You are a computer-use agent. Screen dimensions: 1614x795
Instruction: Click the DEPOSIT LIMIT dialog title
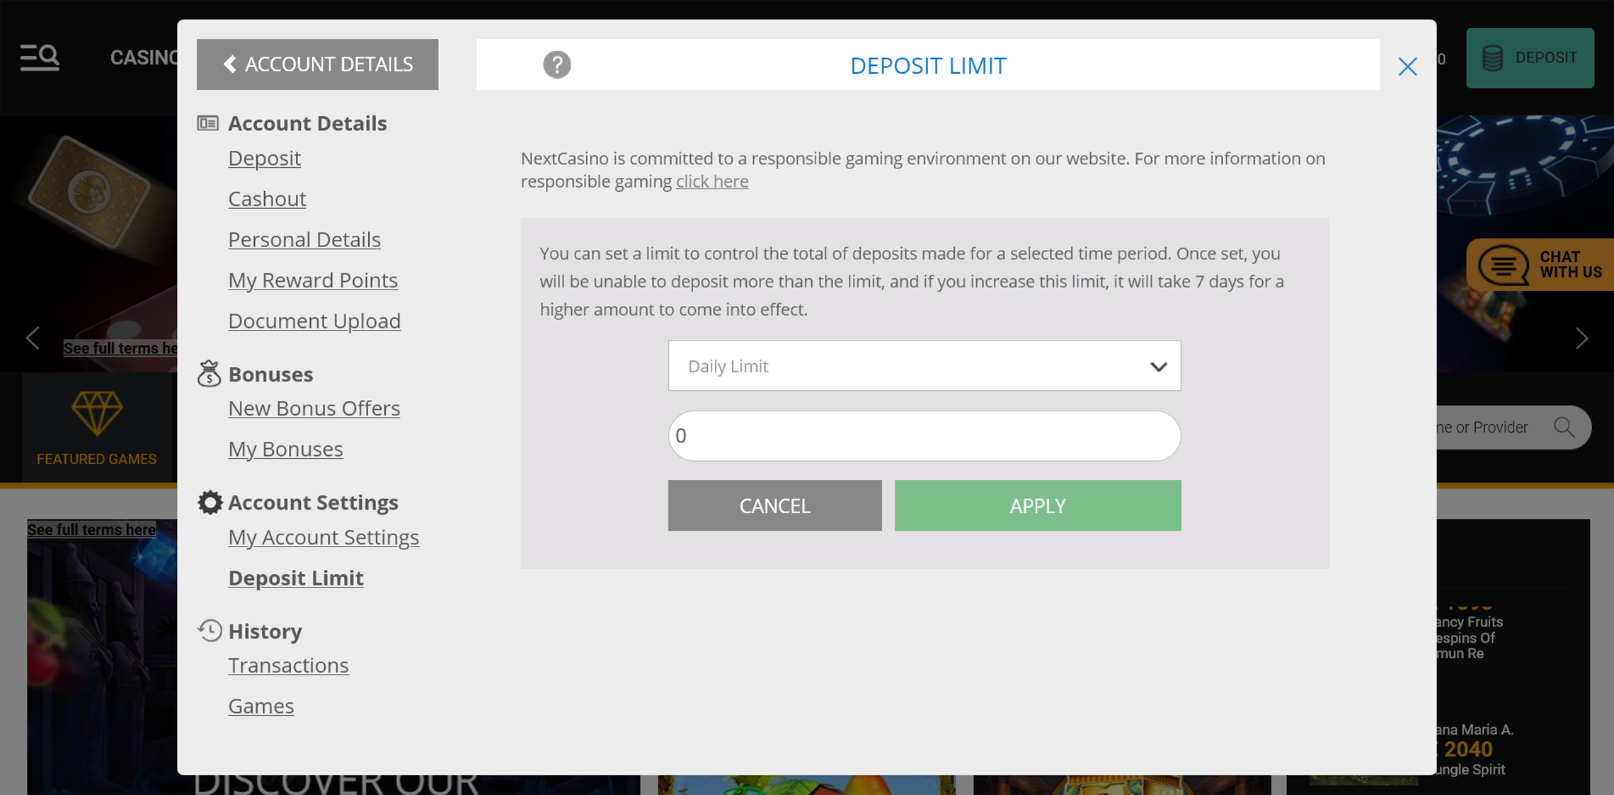(x=927, y=65)
